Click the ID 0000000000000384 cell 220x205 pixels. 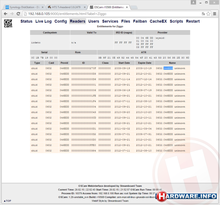[84, 151]
